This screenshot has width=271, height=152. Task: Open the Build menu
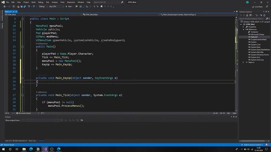[33, 2]
